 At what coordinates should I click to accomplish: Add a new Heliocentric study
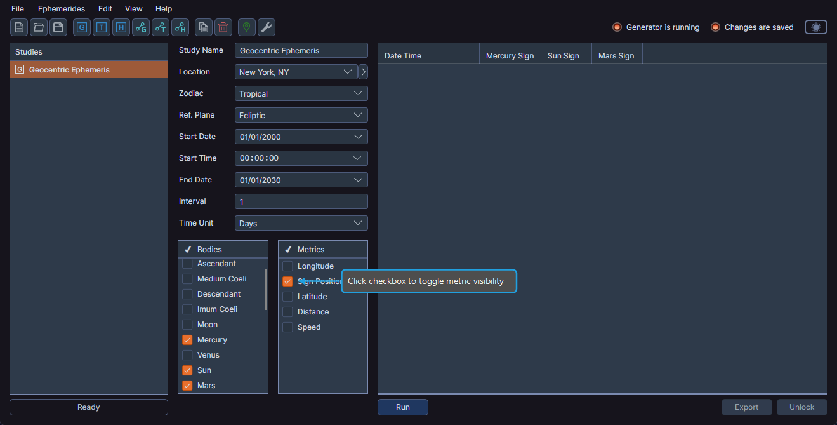[x=121, y=27]
